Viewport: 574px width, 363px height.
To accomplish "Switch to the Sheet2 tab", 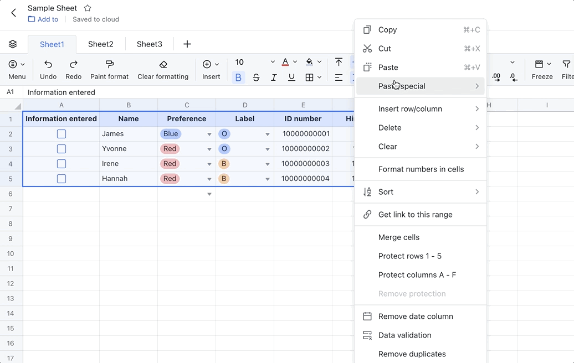I will (x=101, y=44).
